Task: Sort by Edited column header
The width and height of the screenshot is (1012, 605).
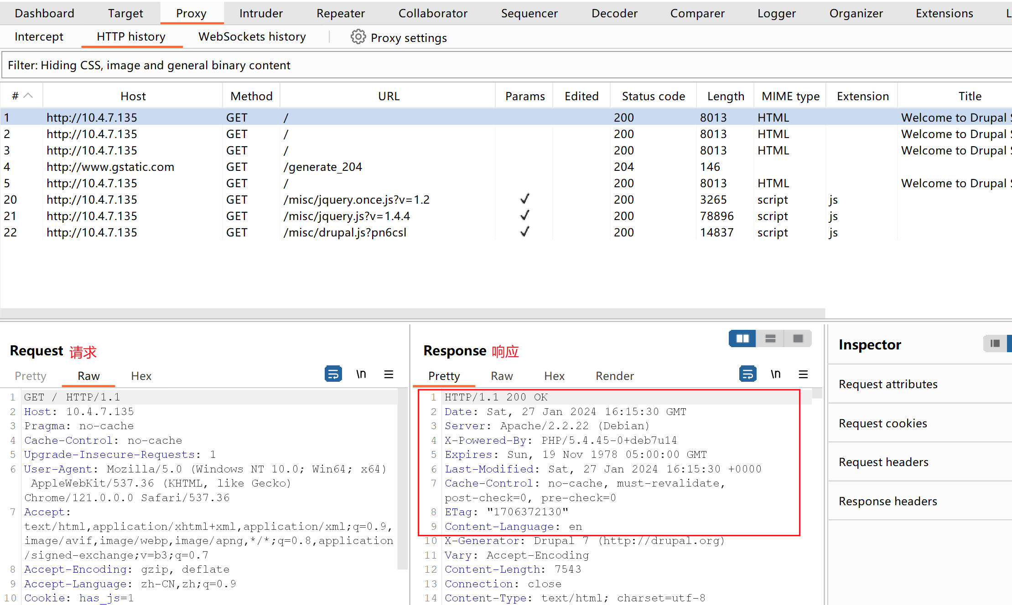Action: point(581,96)
